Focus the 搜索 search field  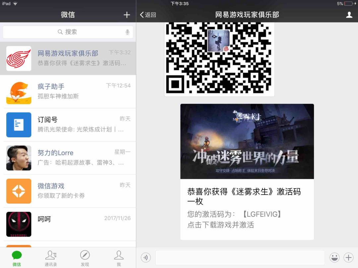point(68,32)
